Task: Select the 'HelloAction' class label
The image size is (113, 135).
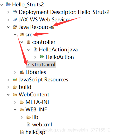Action: pos(60,57)
